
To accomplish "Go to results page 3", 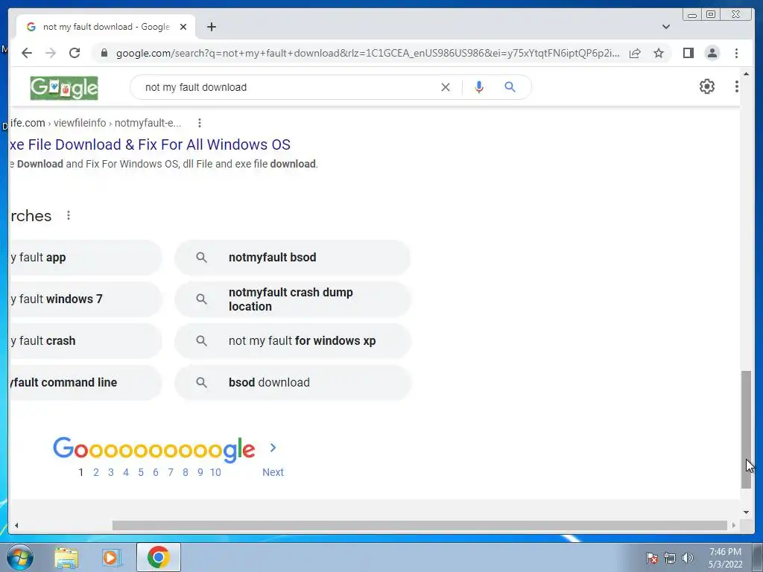I will click(x=111, y=472).
